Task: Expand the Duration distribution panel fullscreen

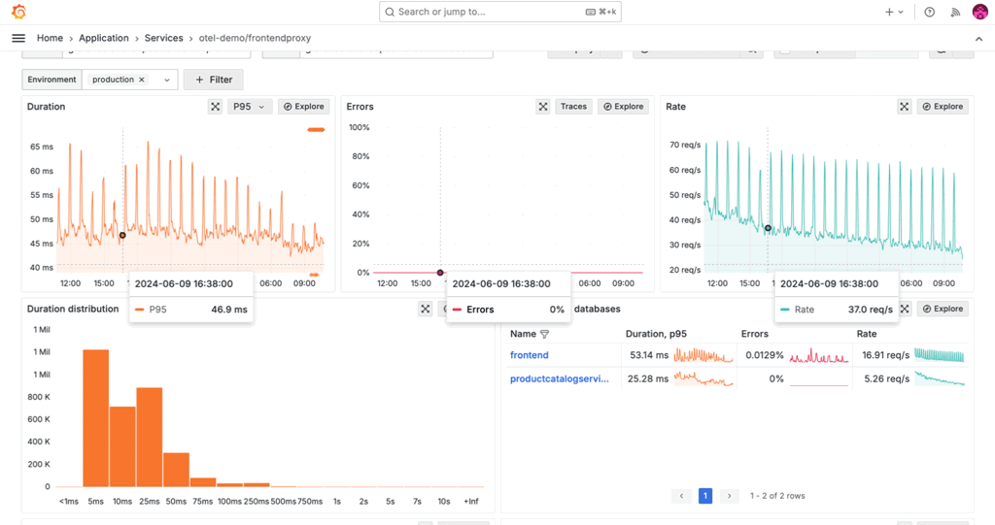Action: tap(426, 309)
